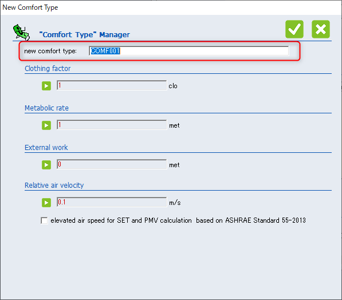This screenshot has height=300, width=342.
Task: Click the "new comfort type:" label
Action: [x=50, y=51]
